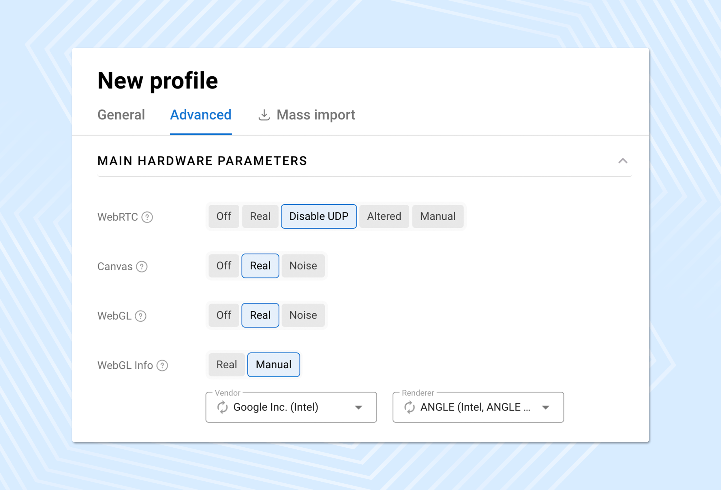Screen dimensions: 721x490
Task: Set WebRTC to Off
Action: (x=224, y=216)
